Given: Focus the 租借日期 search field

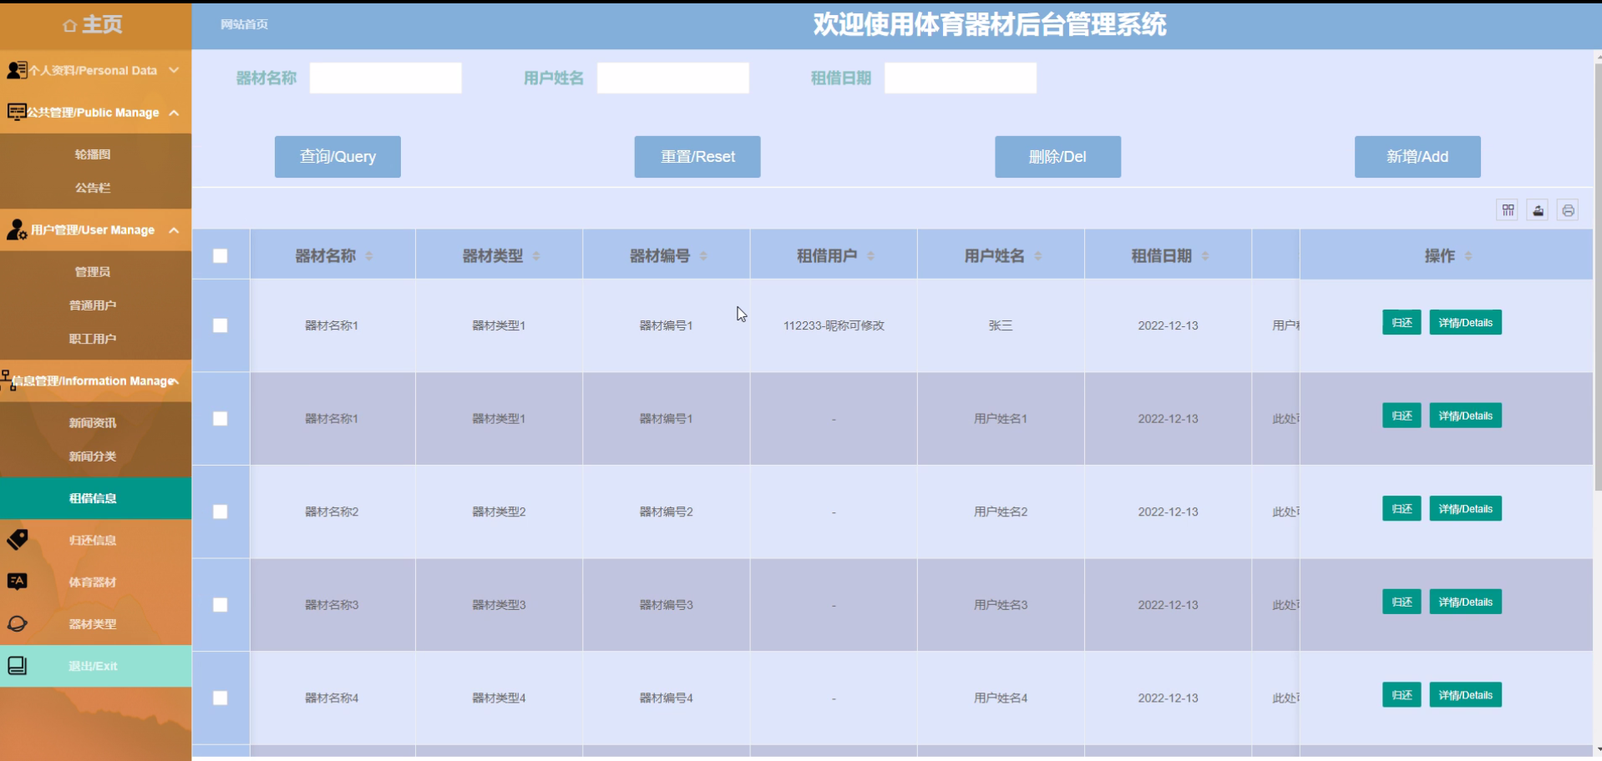Looking at the screenshot, I should coord(961,78).
